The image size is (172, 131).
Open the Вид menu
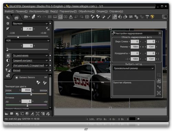click(x=54, y=11)
